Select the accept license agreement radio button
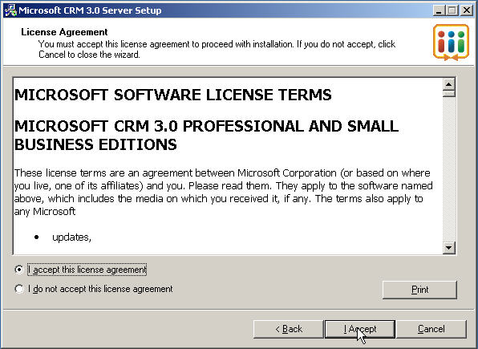This screenshot has height=349, width=478. pos(19,270)
